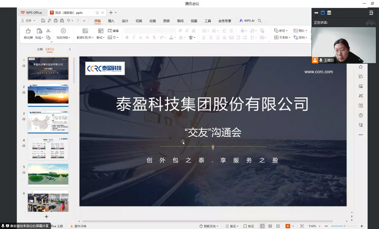Viewport: 379px width, 229px height.
Task: Click the plus icon below slide thumbnails
Action: click(46, 216)
